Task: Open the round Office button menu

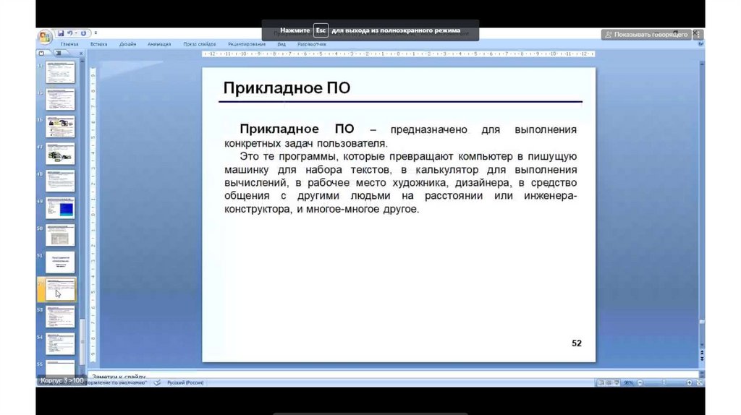Action: point(45,36)
